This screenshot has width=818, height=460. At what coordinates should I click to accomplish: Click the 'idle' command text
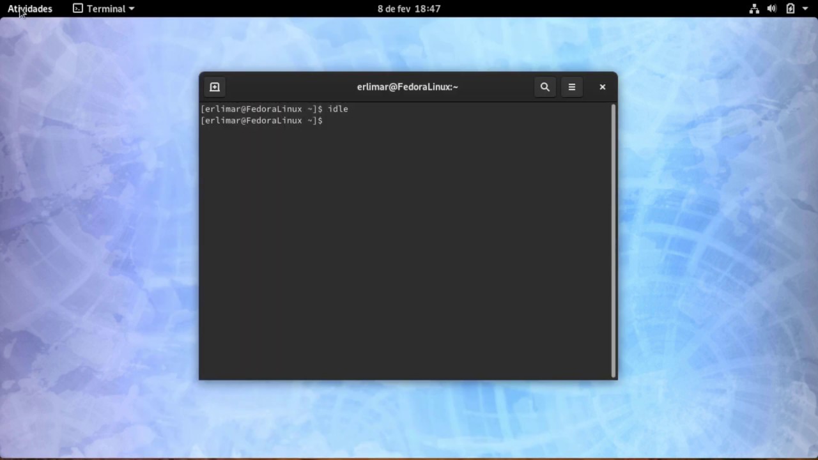[338, 109]
